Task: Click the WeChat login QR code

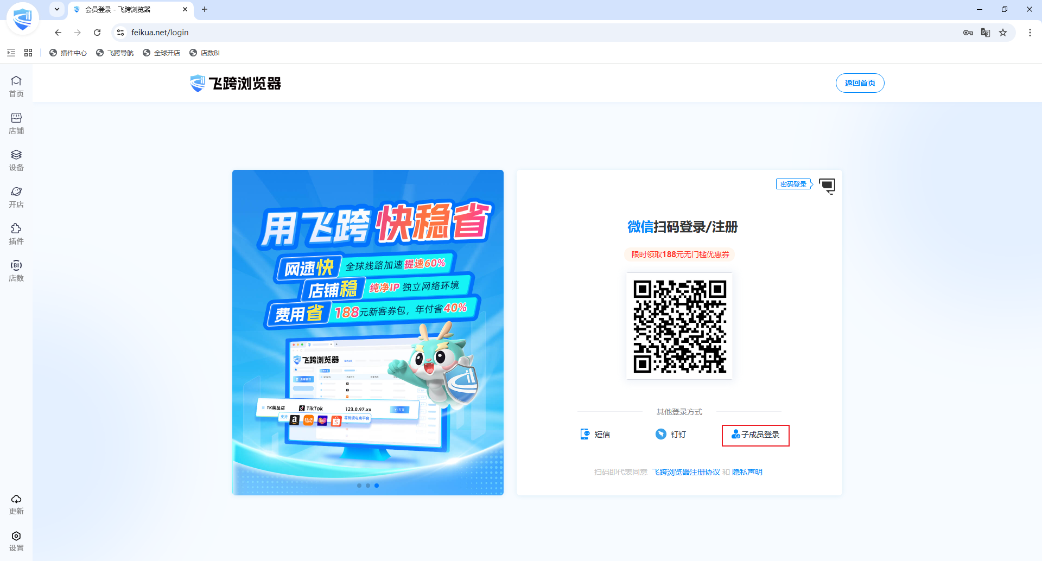Action: click(679, 326)
